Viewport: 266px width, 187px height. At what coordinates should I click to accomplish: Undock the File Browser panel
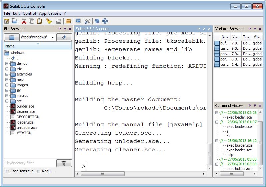tap(65, 29)
